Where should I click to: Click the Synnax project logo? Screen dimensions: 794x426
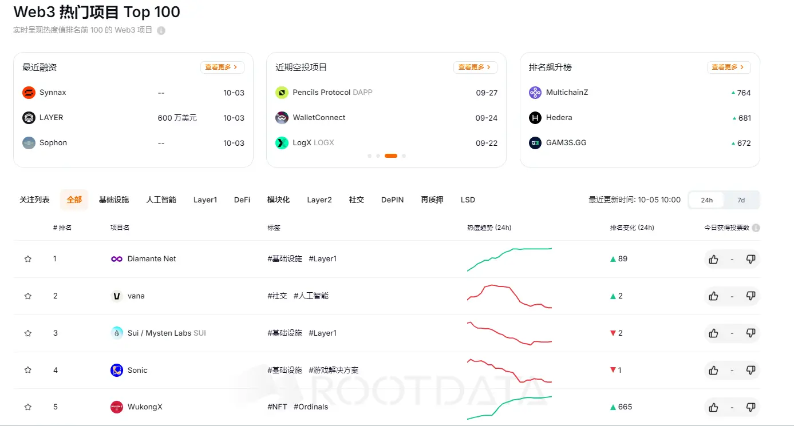click(x=28, y=92)
